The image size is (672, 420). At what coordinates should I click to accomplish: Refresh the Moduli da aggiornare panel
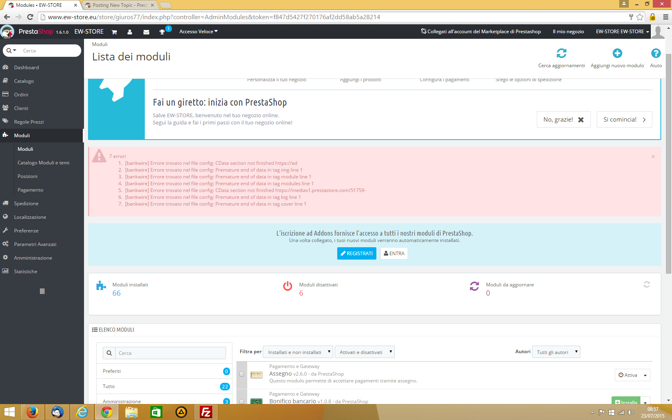coord(647,284)
